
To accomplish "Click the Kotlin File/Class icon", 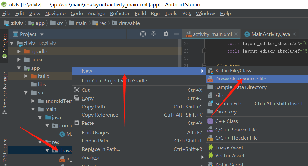I will (x=210, y=70).
